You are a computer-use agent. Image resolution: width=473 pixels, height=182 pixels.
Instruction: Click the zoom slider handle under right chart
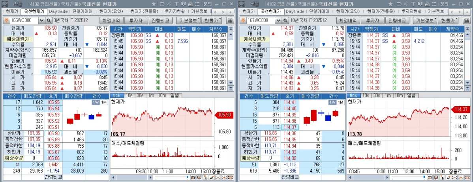tap(424, 177)
